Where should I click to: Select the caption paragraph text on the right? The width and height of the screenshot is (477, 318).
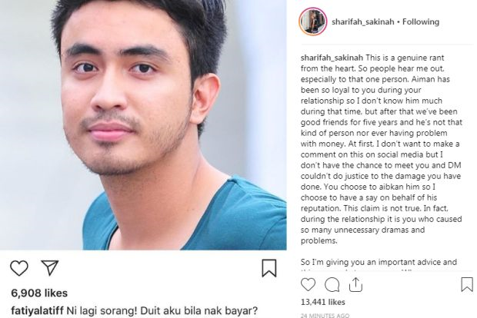coord(382,149)
